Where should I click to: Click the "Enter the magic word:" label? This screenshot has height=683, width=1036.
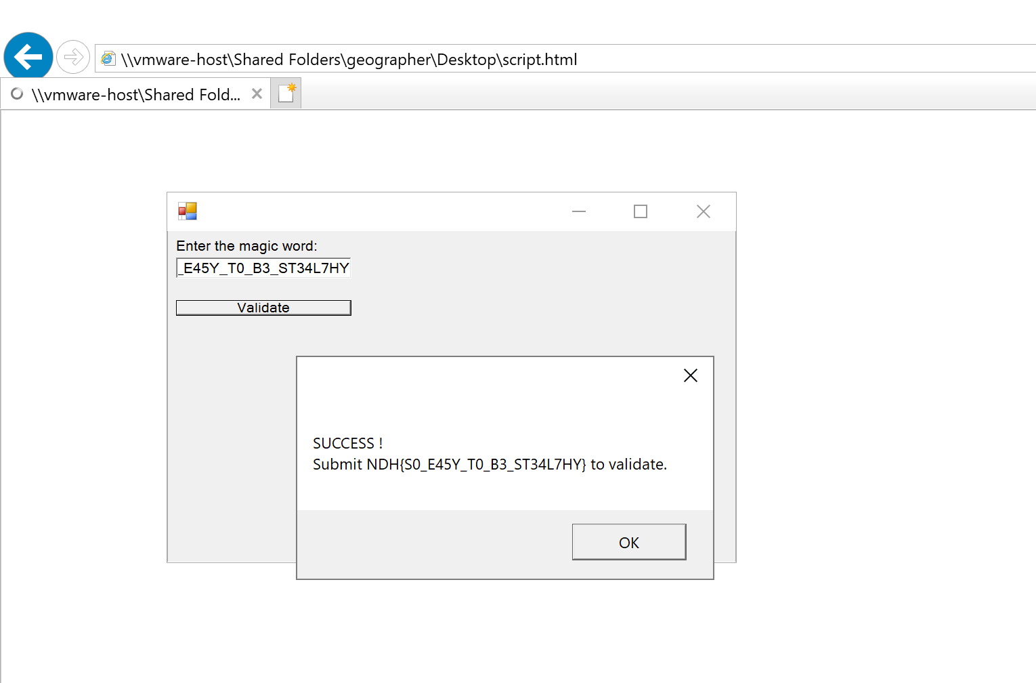(246, 246)
